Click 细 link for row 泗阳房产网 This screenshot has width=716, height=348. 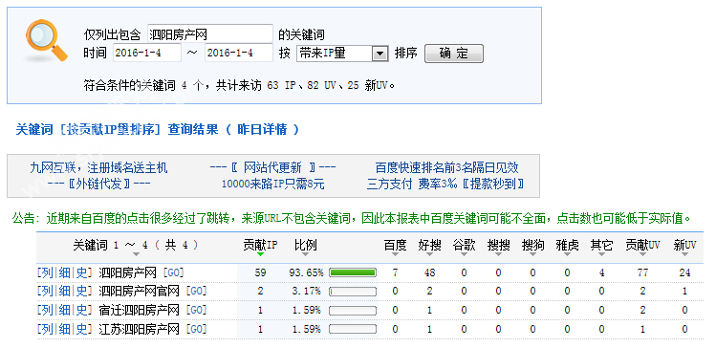(x=64, y=273)
